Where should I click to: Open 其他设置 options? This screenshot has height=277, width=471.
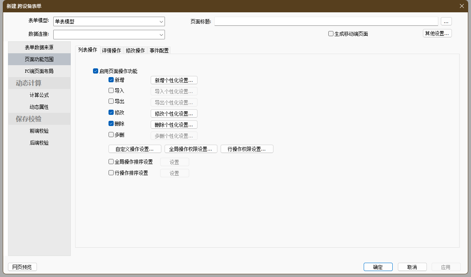437,33
